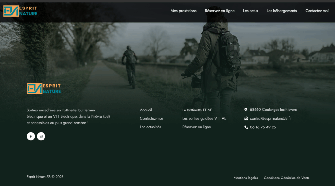Open the Facebook social icon
The width and height of the screenshot is (335, 186).
pyautogui.click(x=31, y=136)
